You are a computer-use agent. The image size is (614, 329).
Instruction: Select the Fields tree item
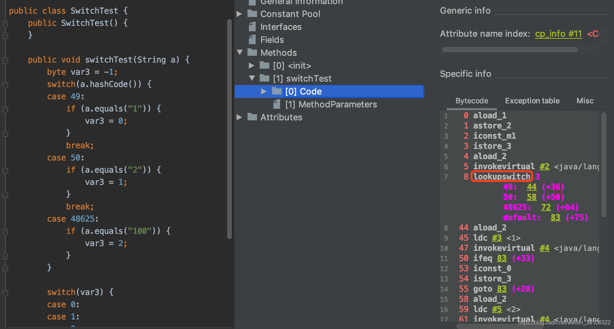point(272,40)
